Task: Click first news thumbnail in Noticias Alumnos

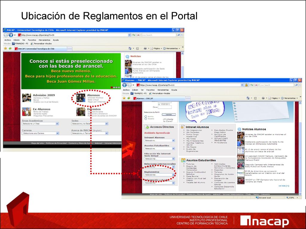Action: [241, 135]
